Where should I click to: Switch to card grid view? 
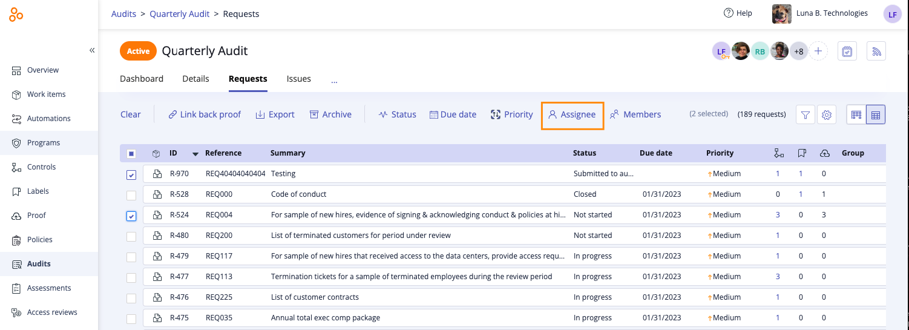tap(856, 114)
